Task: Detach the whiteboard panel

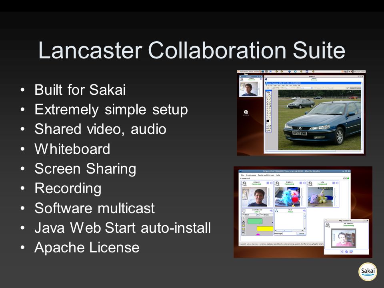Action: pyautogui.click(x=271, y=211)
